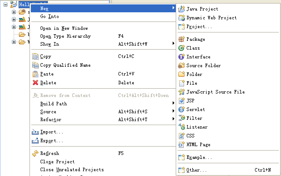Click the Dynamic Web Project label
Image resolution: width=281 pixels, height=176 pixels.
click(x=211, y=18)
